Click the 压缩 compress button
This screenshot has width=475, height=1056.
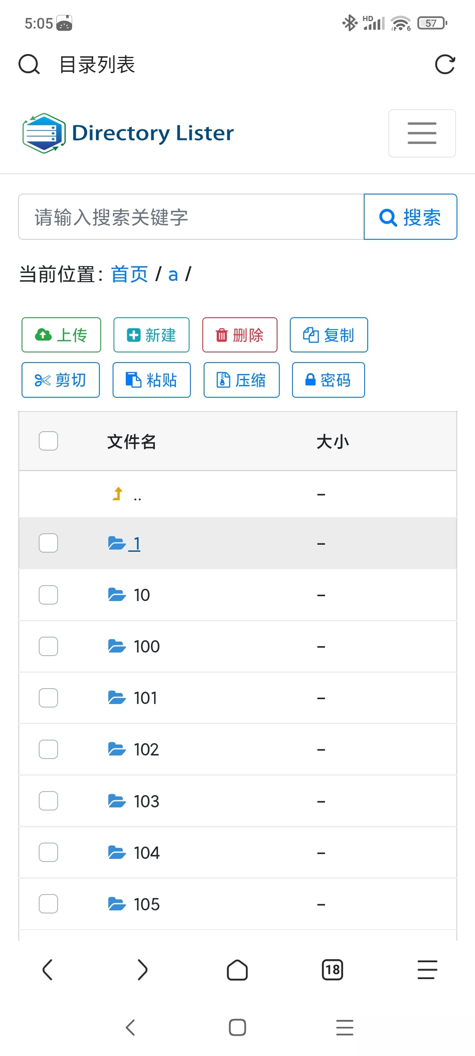point(241,380)
